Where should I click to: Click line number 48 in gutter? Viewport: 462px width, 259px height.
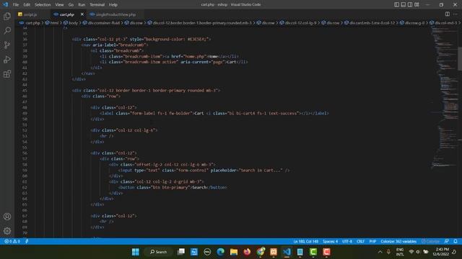(x=25, y=107)
